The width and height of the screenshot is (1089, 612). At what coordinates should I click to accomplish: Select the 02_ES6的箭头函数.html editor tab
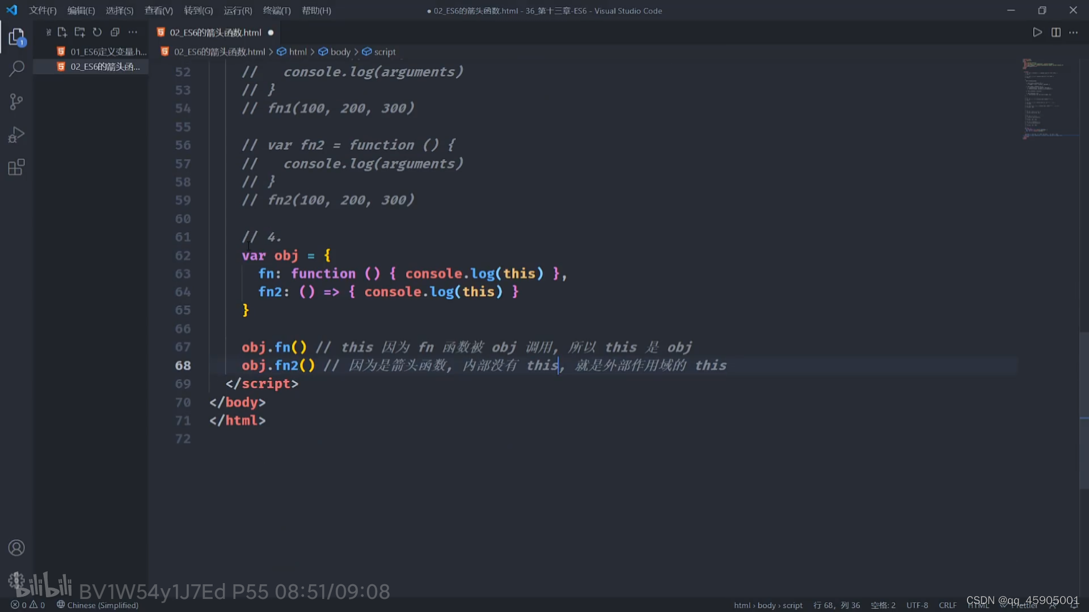click(x=216, y=32)
